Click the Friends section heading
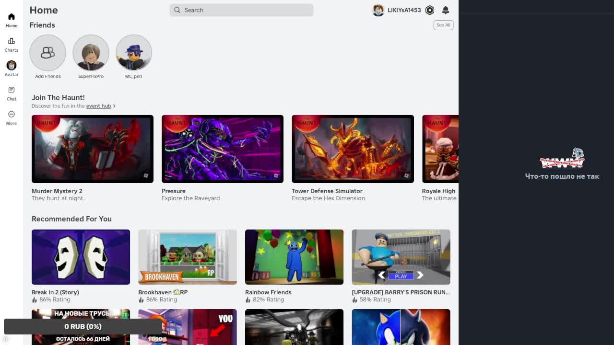Image resolution: width=614 pixels, height=345 pixels. click(42, 25)
